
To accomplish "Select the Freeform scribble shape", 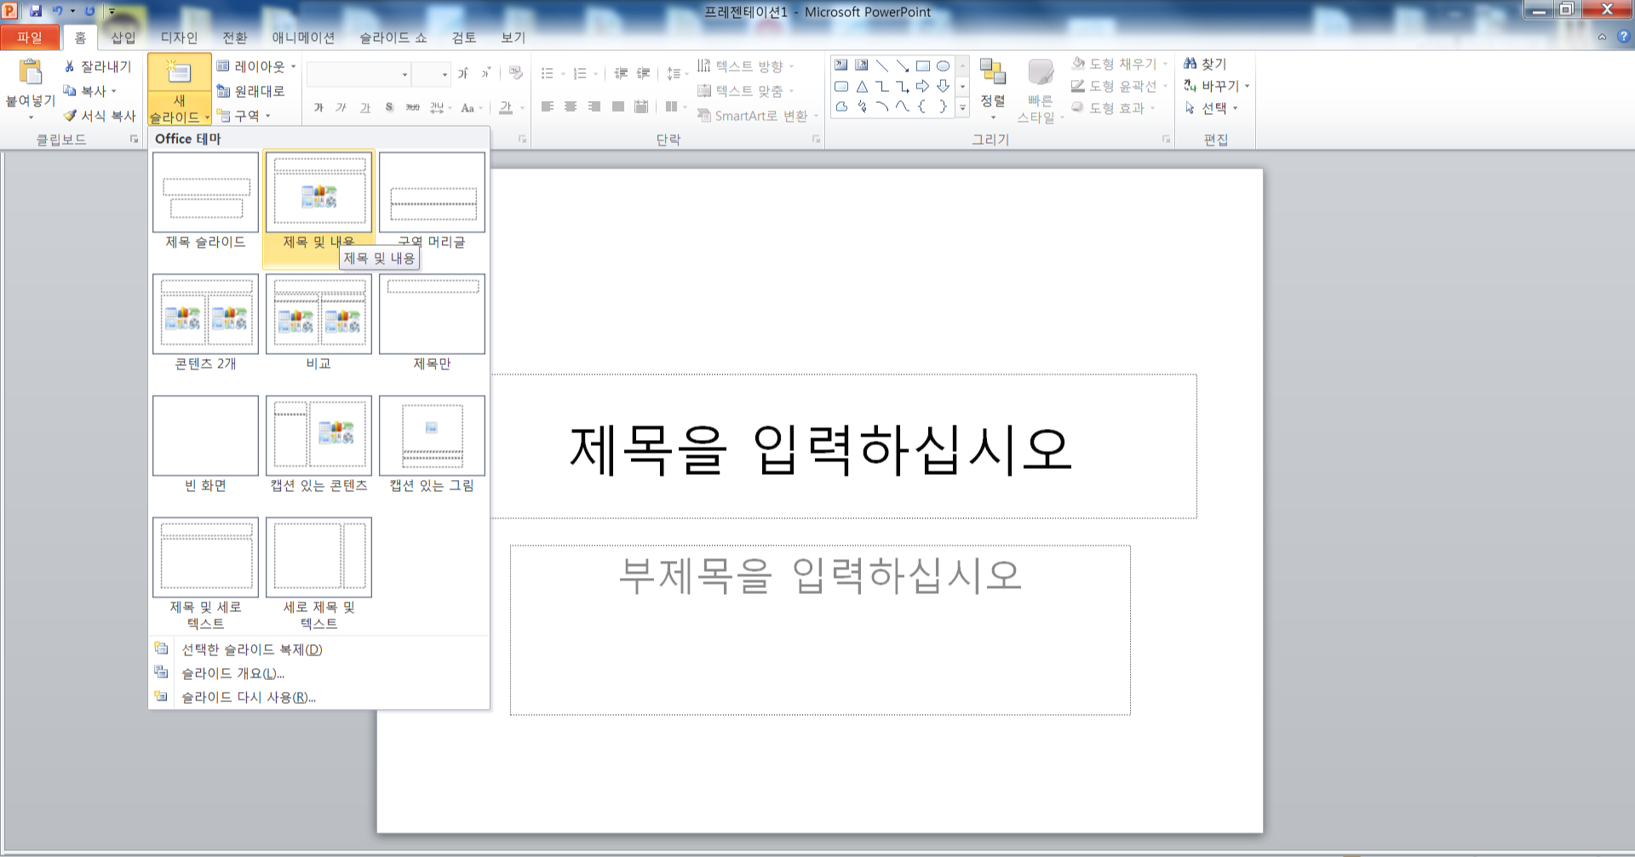I will (862, 106).
